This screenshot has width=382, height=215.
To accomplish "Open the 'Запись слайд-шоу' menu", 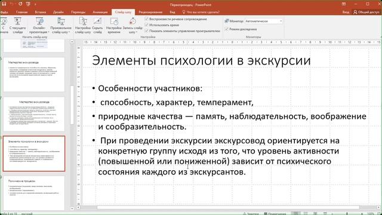I will 133,25.
